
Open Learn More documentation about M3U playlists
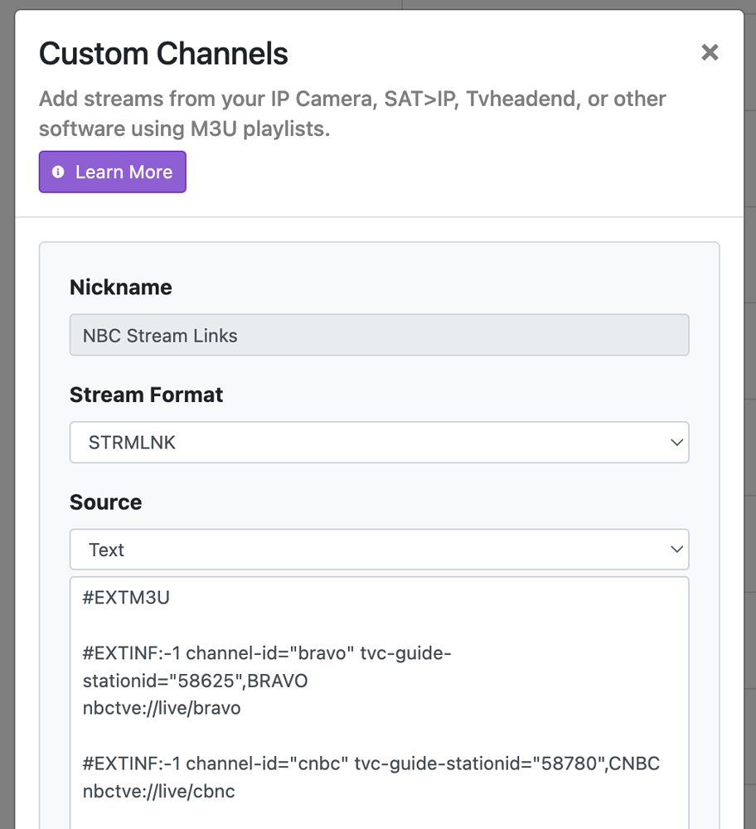[112, 172]
